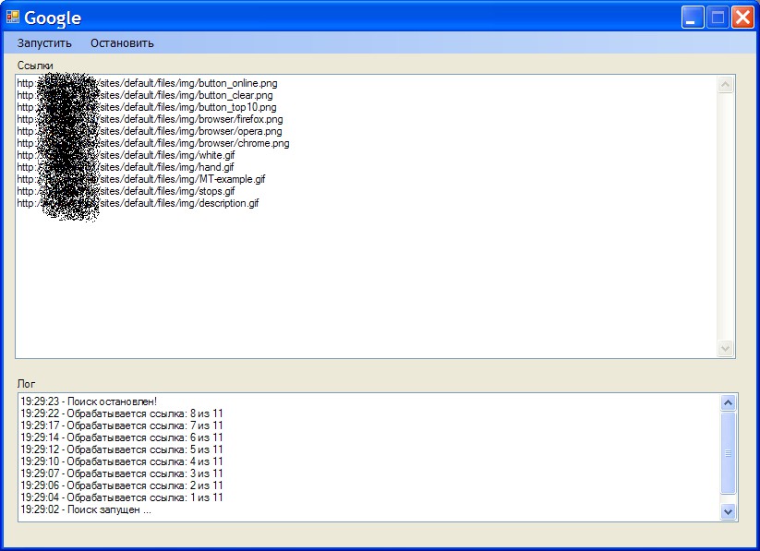The image size is (760, 551).
Task: Close the Google window
Action: [742, 18]
